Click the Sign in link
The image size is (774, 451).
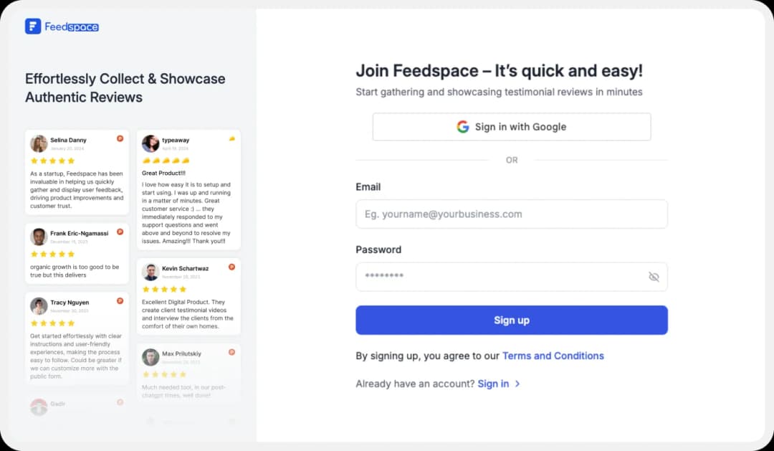tap(494, 384)
